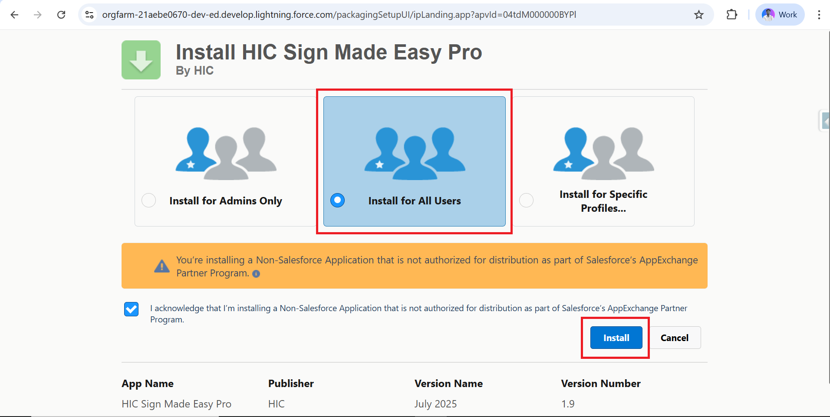
Task: Click the blue Install button
Action: tap(616, 338)
